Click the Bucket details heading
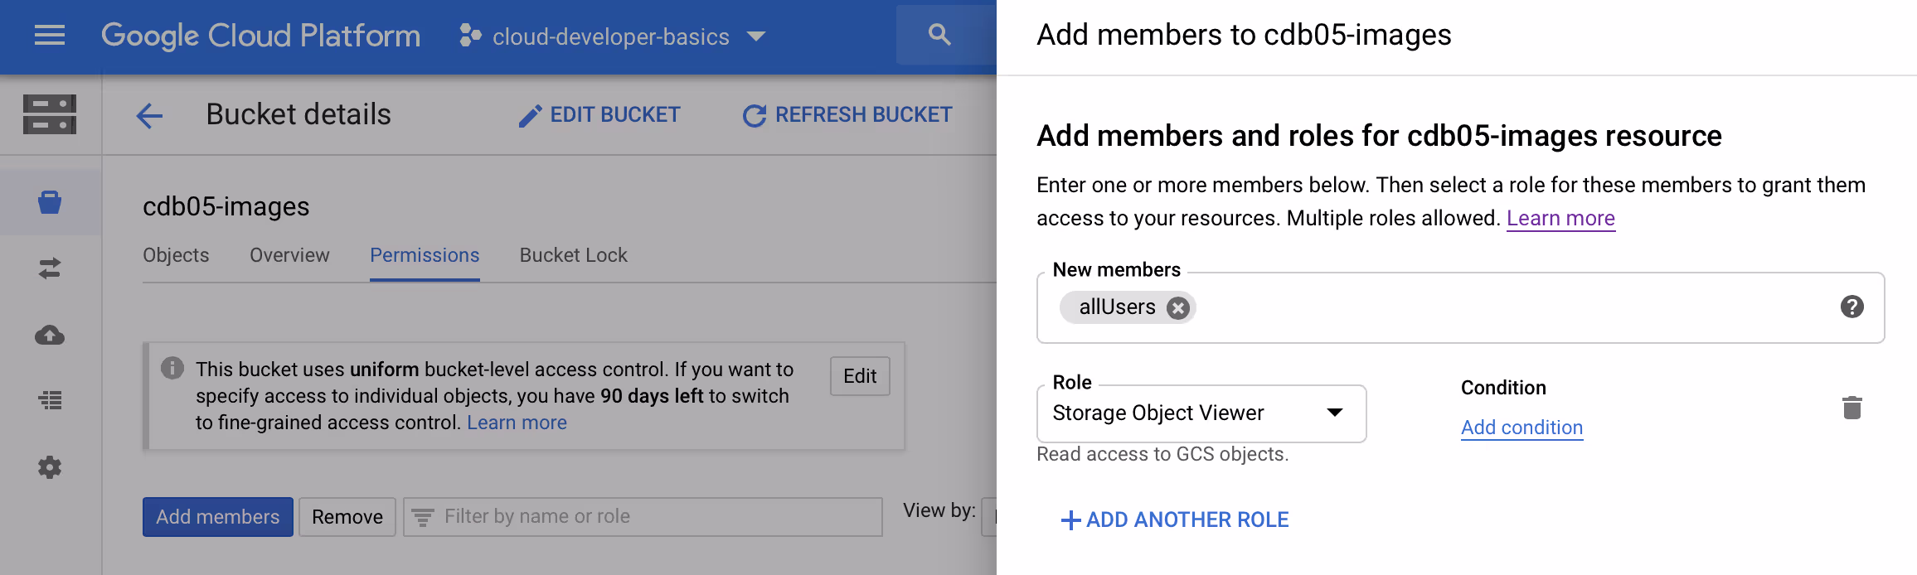This screenshot has width=1917, height=575. tap(298, 114)
